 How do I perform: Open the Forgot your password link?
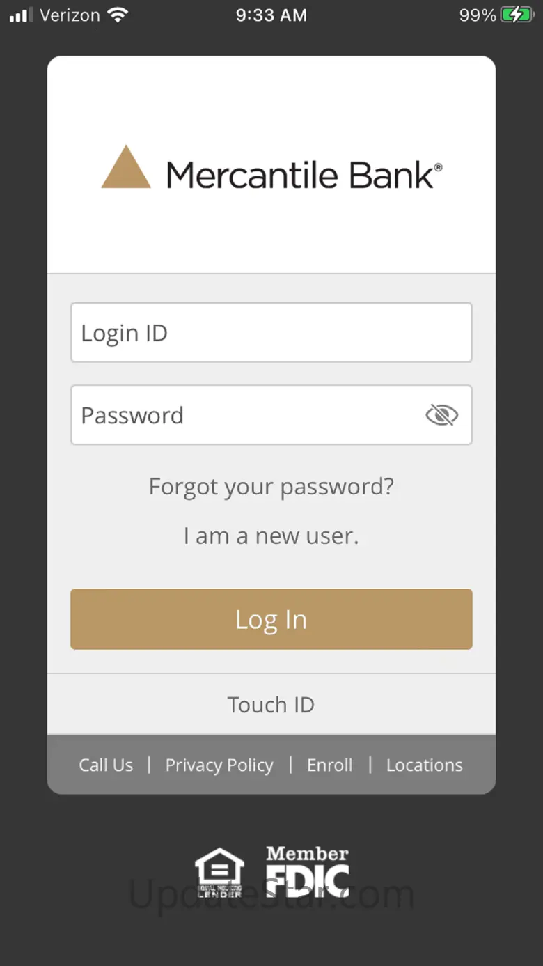[271, 486]
